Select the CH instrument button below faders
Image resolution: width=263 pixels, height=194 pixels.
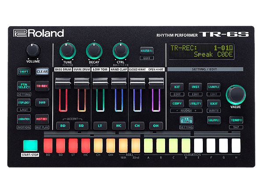[137, 126]
